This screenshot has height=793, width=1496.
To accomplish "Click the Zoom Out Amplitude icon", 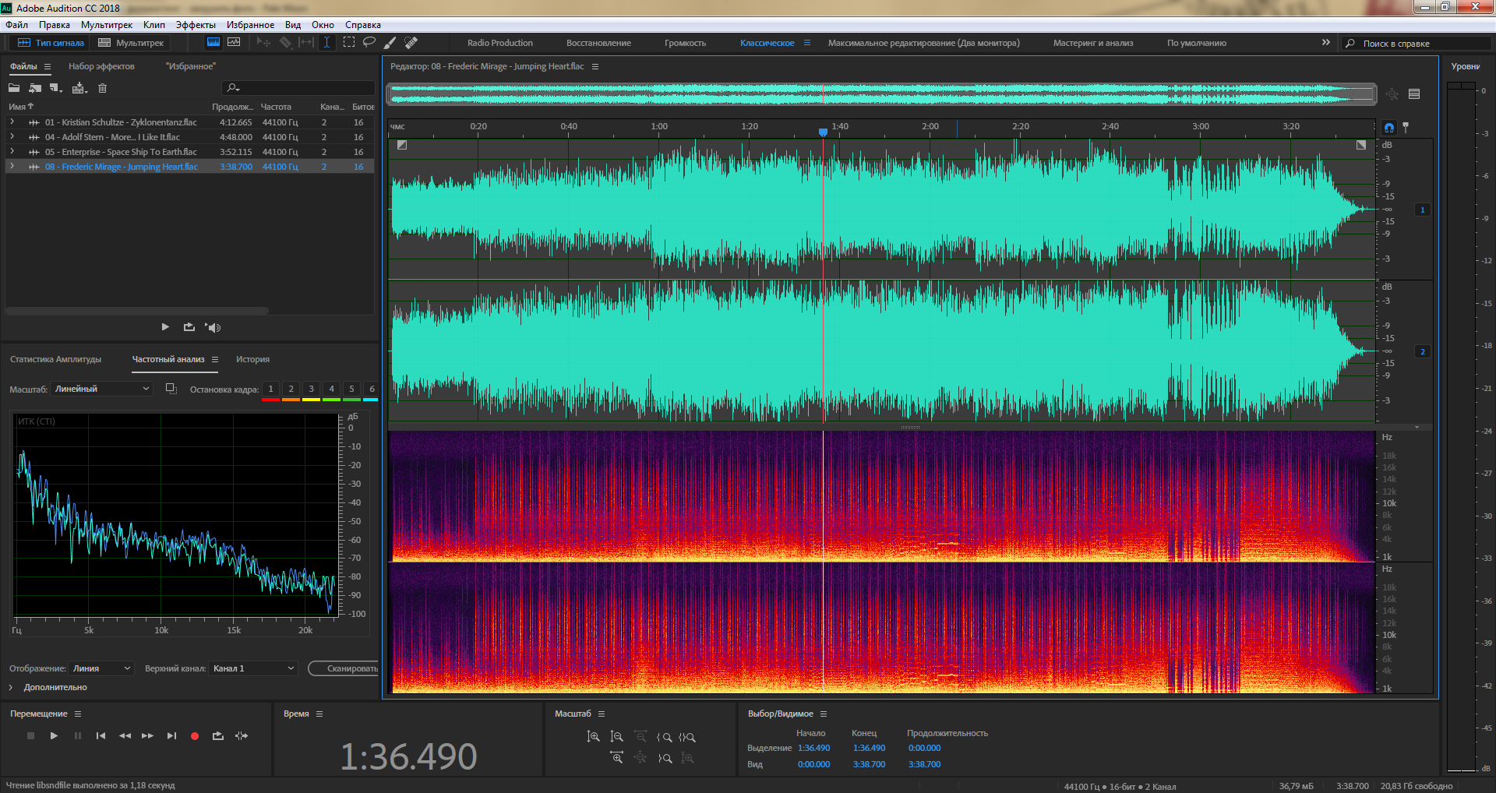I will pos(616,736).
